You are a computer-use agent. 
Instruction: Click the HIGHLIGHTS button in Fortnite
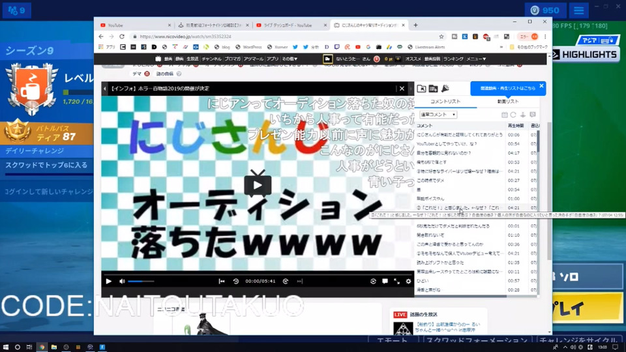tap(586, 54)
